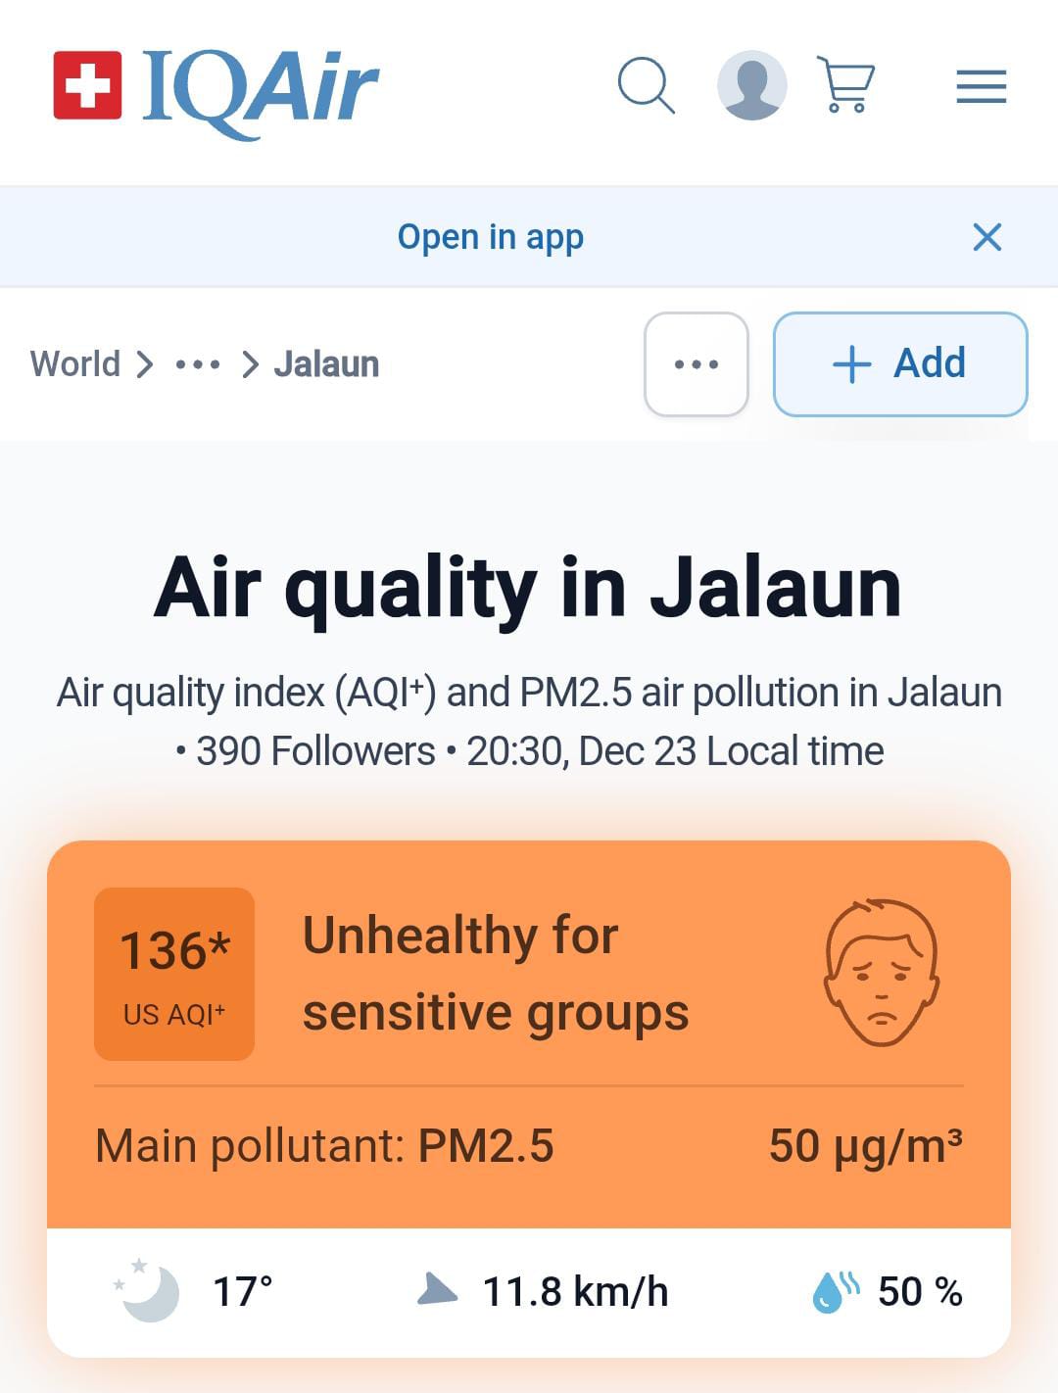This screenshot has width=1058, height=1393.
Task: Tap the humidity droplet icon
Action: pos(834,1291)
